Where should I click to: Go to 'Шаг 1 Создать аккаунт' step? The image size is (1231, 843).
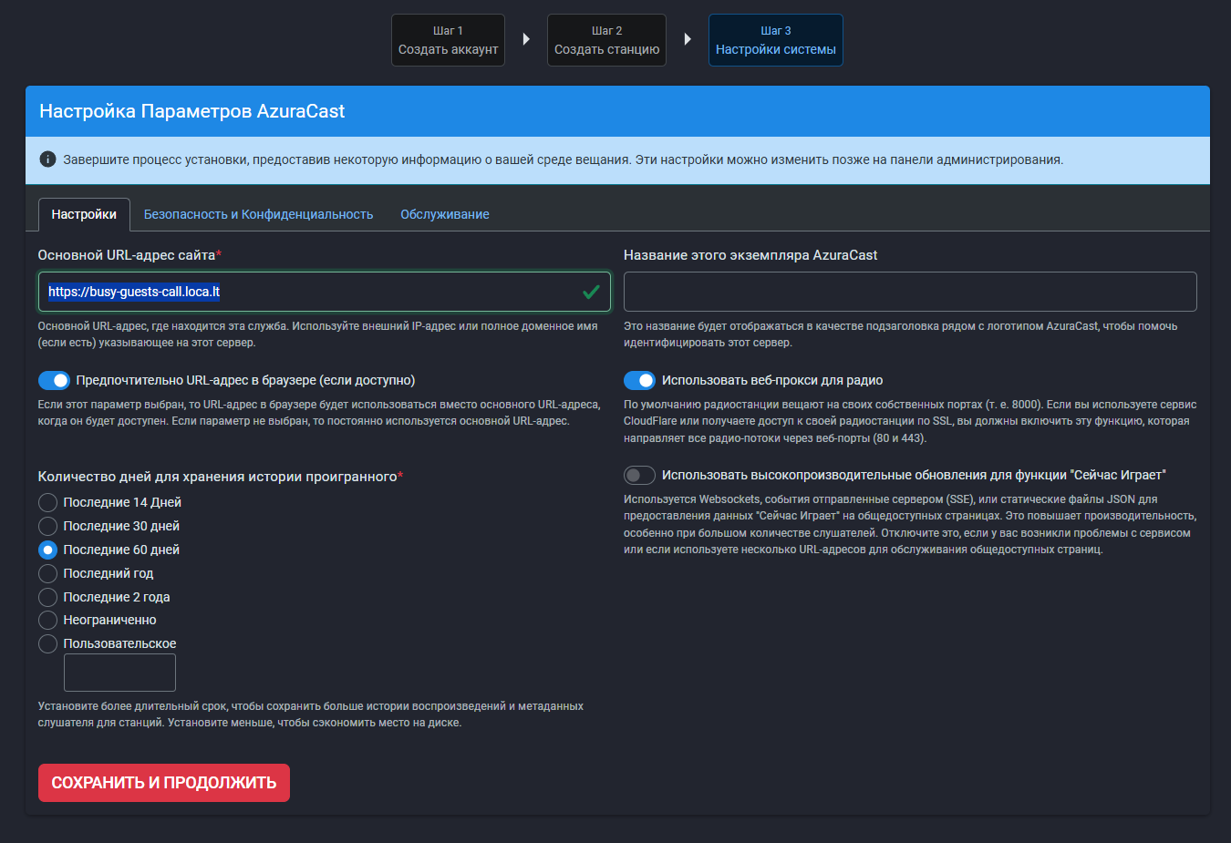tap(448, 40)
